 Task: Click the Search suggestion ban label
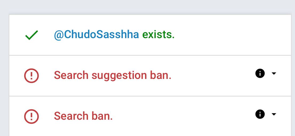tap(113, 76)
